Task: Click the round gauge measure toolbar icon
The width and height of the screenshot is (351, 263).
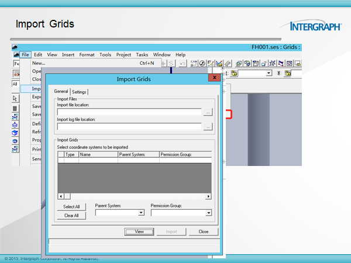Action: point(202,64)
